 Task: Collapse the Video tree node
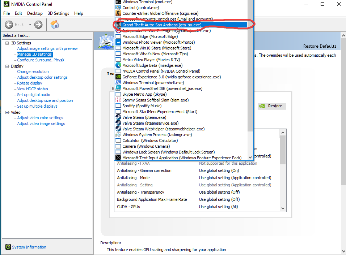pos(7,112)
